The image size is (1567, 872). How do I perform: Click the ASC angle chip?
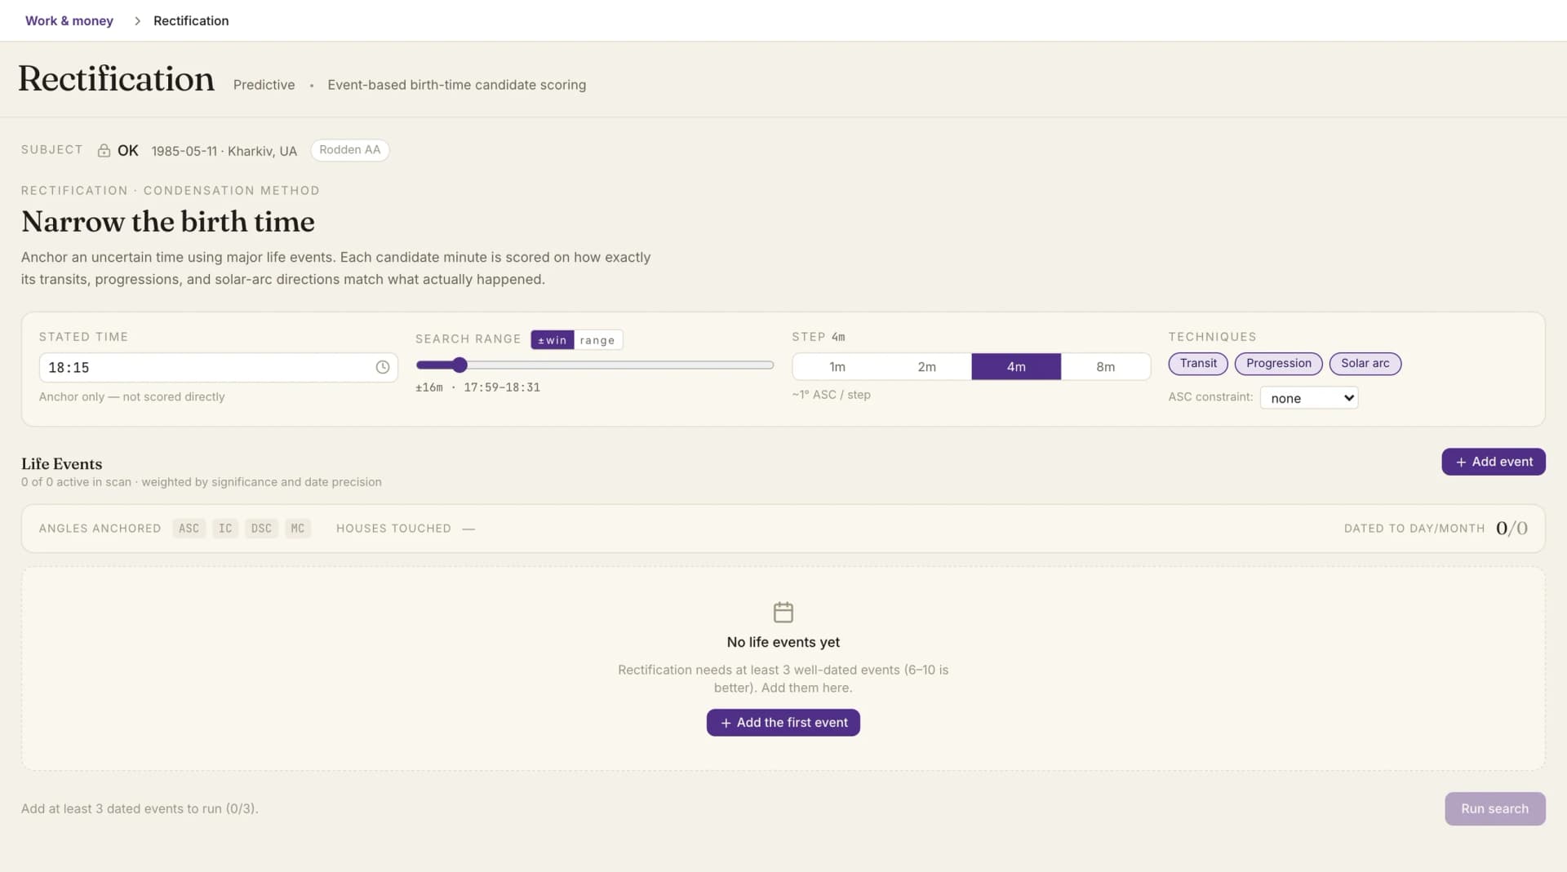tap(189, 529)
